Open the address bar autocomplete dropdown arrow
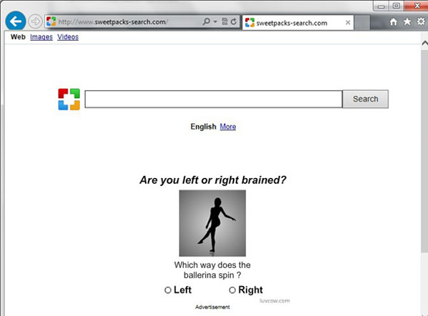This screenshot has height=316, width=428. 215,21
